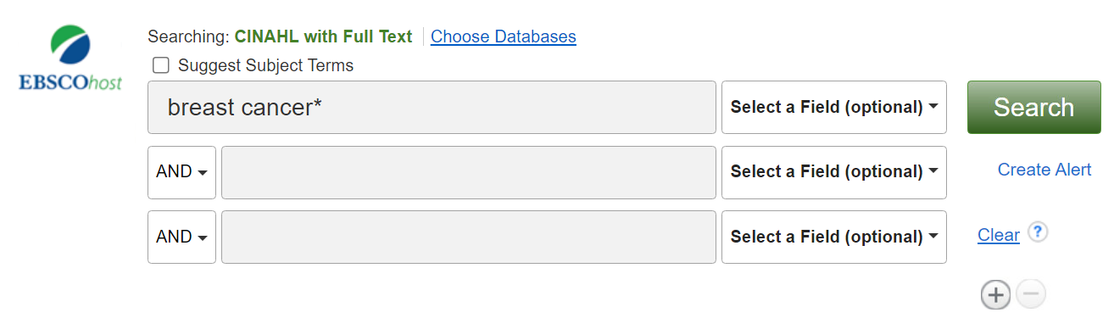The width and height of the screenshot is (1114, 335).
Task: Click the Suggest Subject Terms label text
Action: click(265, 65)
